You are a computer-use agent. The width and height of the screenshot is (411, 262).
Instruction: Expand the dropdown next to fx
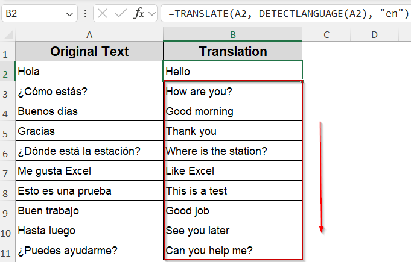[x=152, y=14]
